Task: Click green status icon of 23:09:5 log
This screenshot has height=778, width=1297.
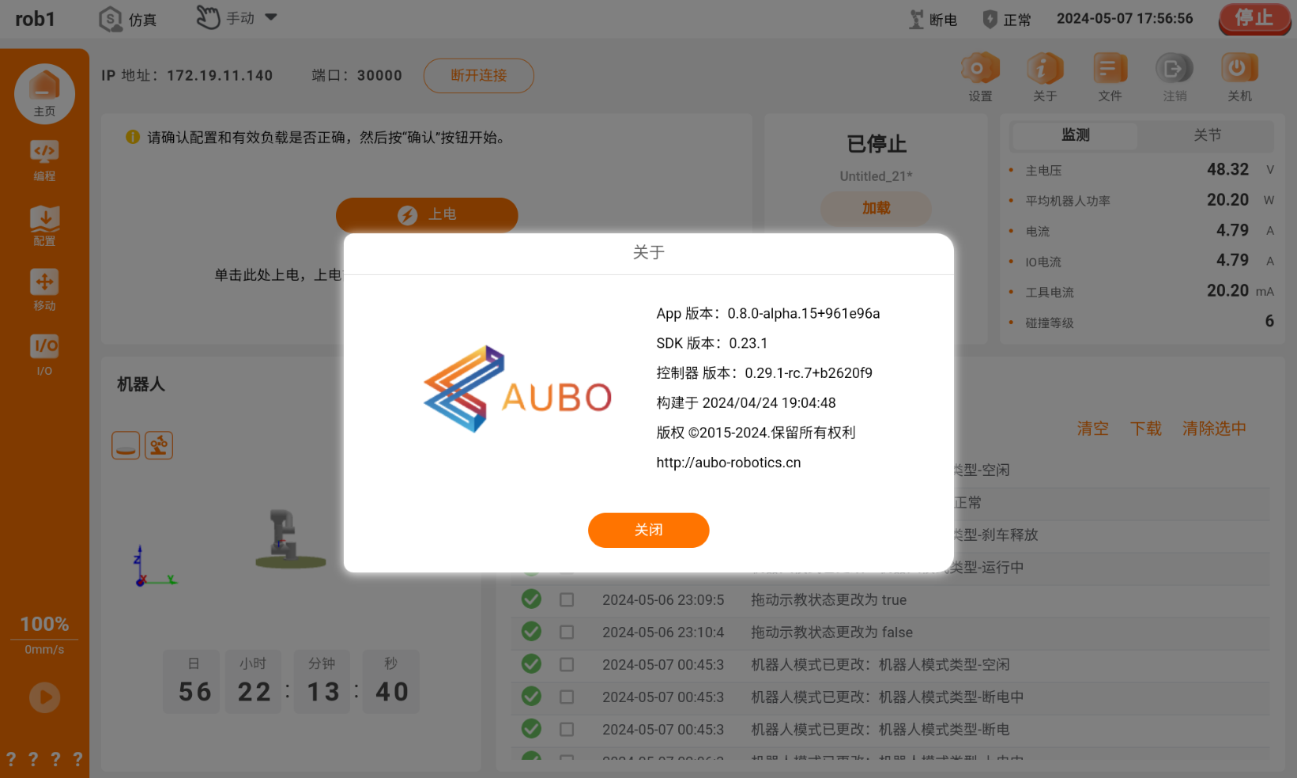Action: click(x=531, y=599)
